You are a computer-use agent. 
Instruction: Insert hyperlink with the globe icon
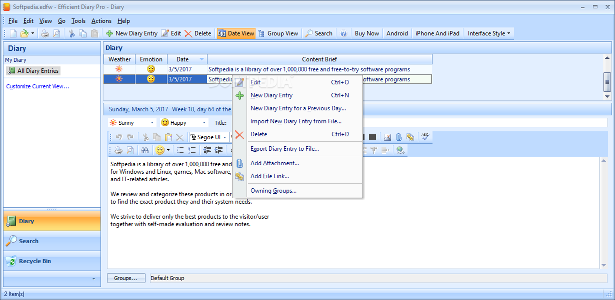(x=400, y=150)
